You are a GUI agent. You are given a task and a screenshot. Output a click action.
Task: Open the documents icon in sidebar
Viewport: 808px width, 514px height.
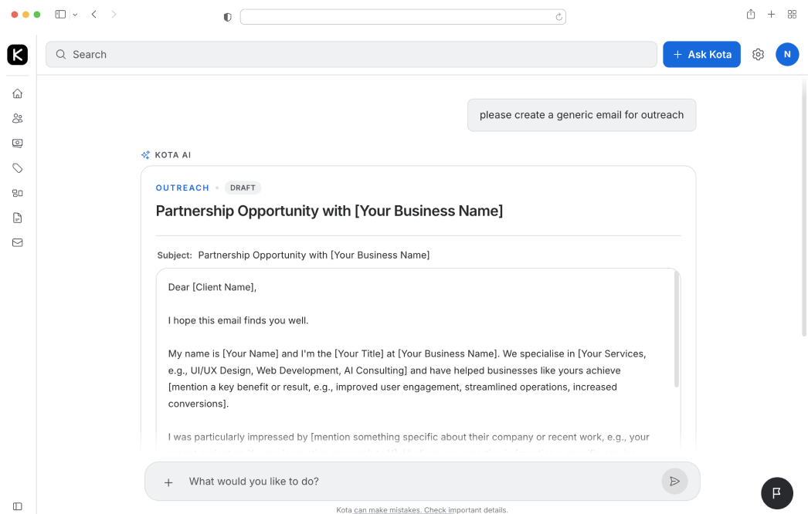click(x=18, y=218)
